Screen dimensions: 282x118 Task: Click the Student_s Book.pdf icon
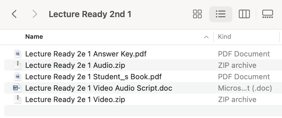18,77
